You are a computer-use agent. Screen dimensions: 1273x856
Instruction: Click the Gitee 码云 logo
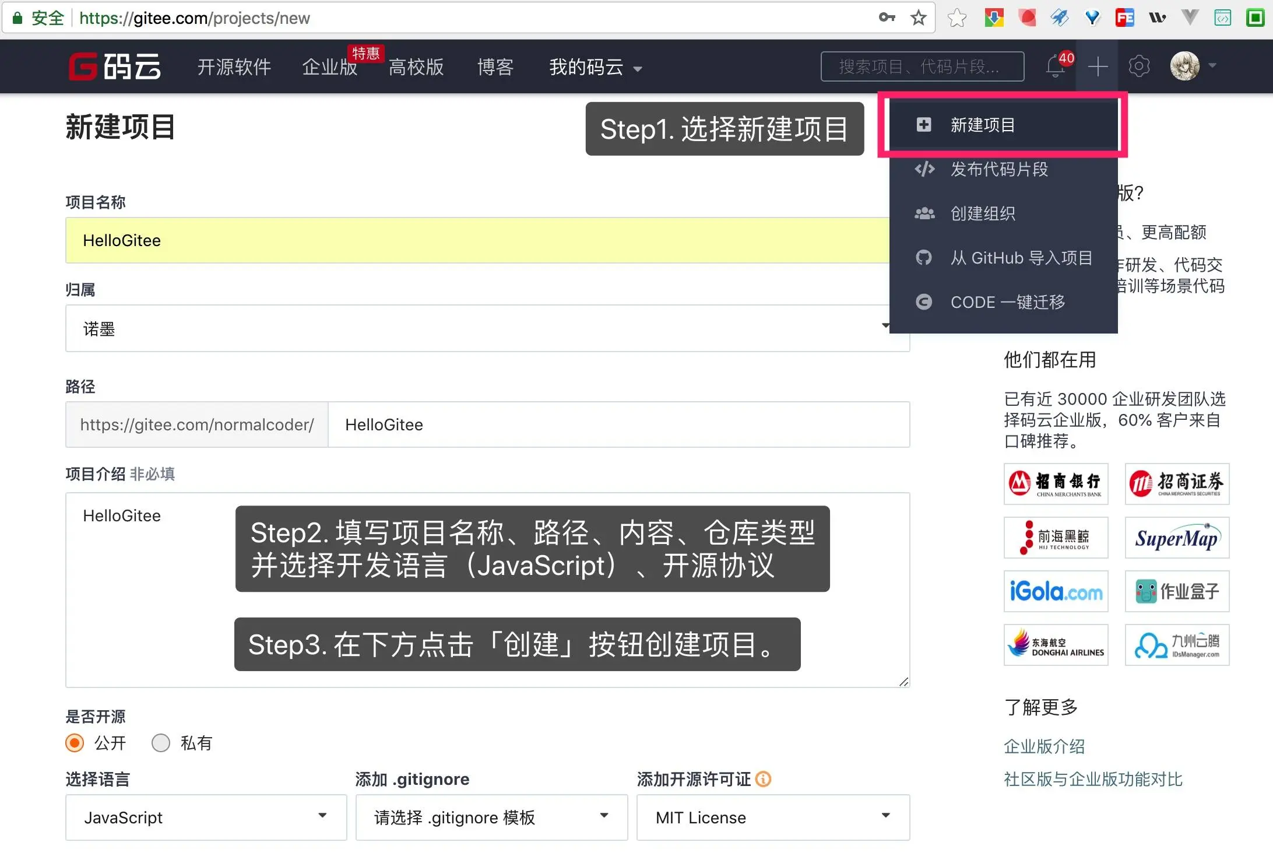115,66
